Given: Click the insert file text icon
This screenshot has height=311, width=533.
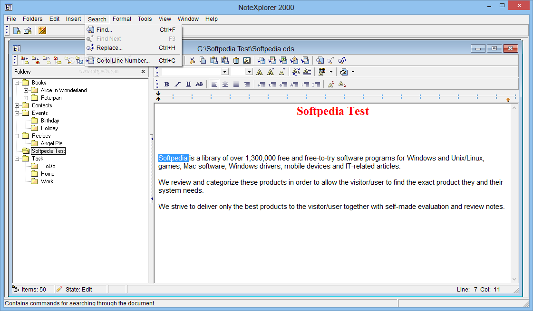Looking at the screenshot, I should click(x=305, y=60).
